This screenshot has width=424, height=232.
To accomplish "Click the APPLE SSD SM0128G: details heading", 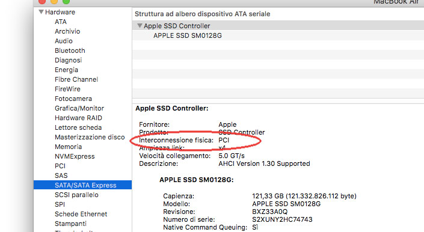I will [196, 180].
